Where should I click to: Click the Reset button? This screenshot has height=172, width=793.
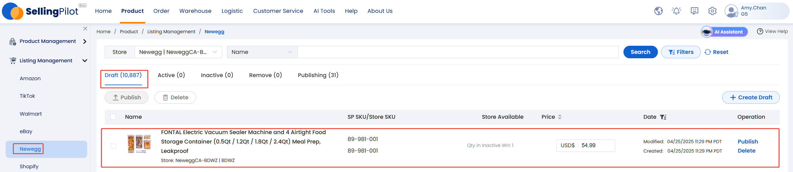(x=717, y=52)
